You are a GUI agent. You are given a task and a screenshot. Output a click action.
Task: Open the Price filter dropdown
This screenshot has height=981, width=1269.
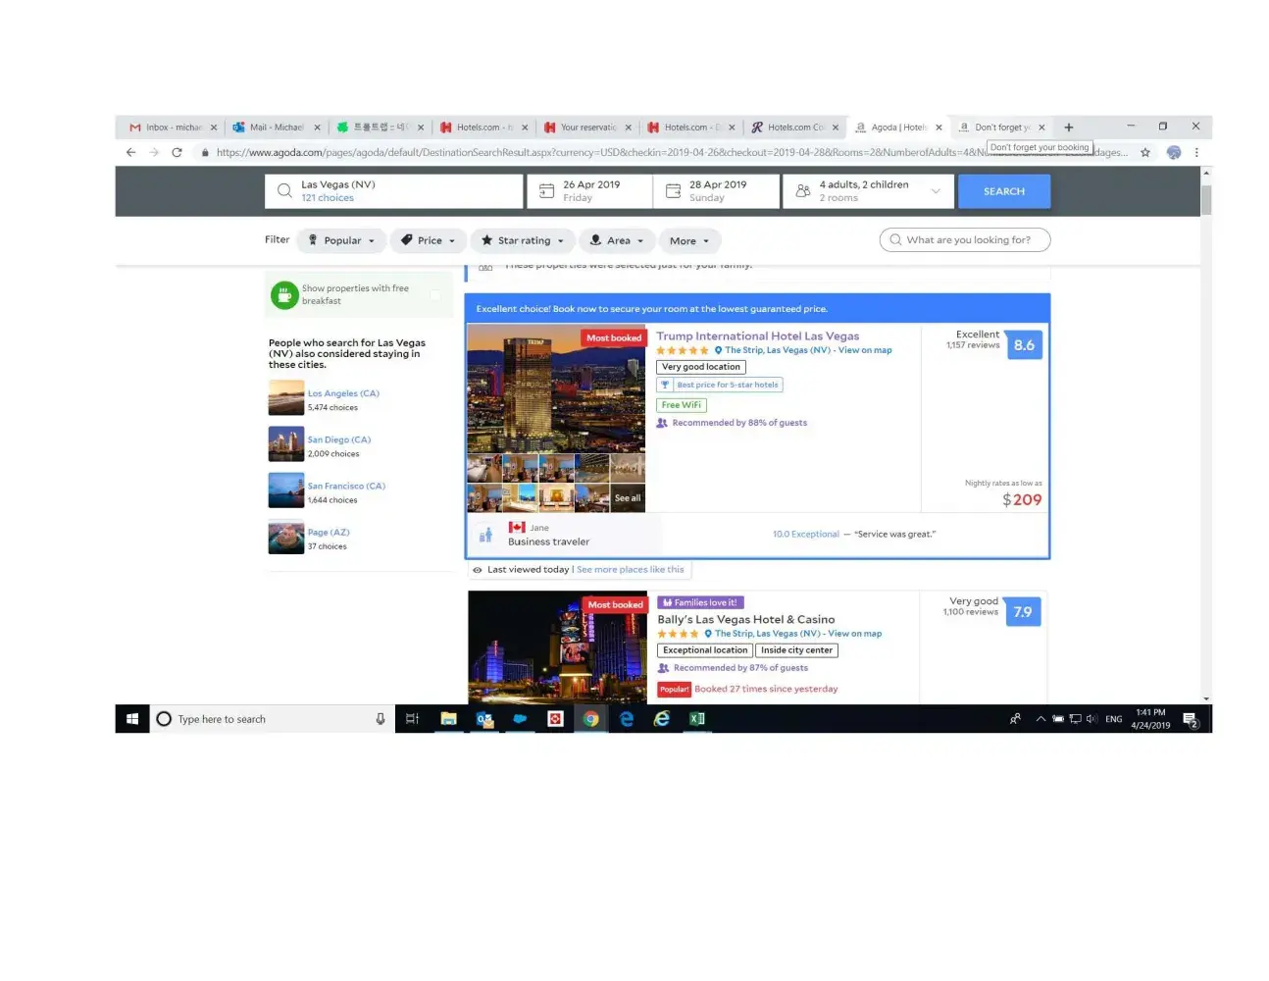pyautogui.click(x=429, y=240)
